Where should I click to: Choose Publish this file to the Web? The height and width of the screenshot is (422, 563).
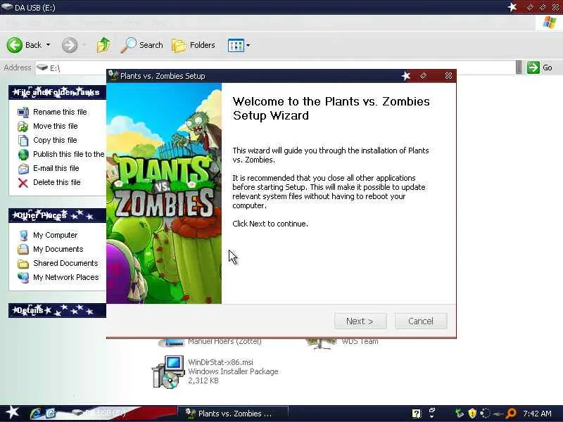coord(68,154)
